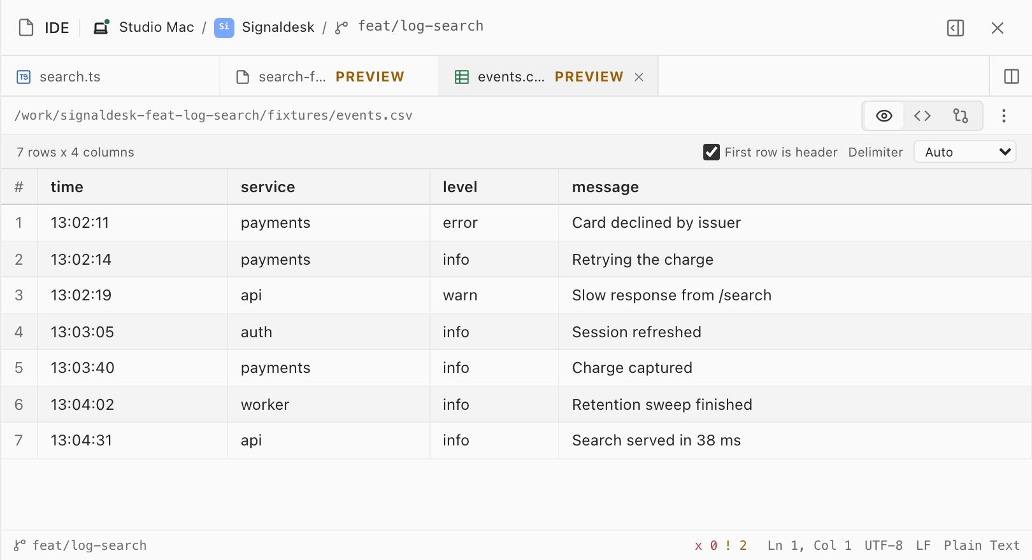Uncheck First row is header checkbox
Screen dimensions: 1032x560
[712, 152]
